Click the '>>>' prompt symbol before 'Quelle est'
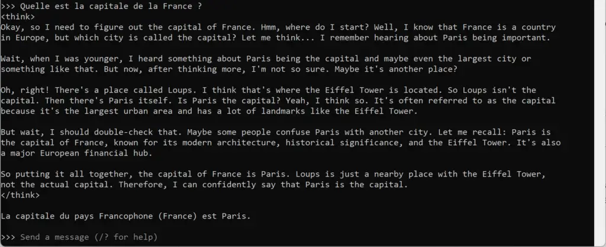 pyautogui.click(x=8, y=7)
